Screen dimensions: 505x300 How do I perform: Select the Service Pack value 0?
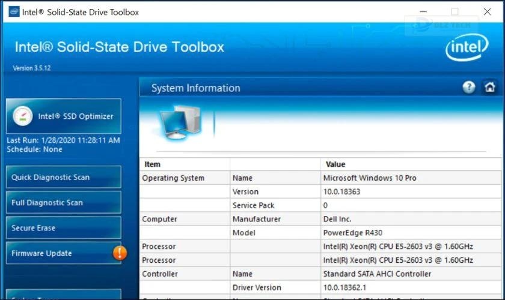pos(325,205)
